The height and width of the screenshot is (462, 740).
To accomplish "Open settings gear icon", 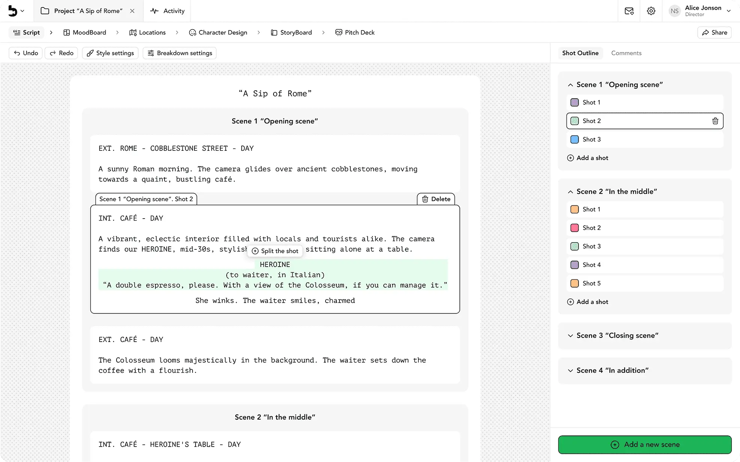I will point(651,11).
